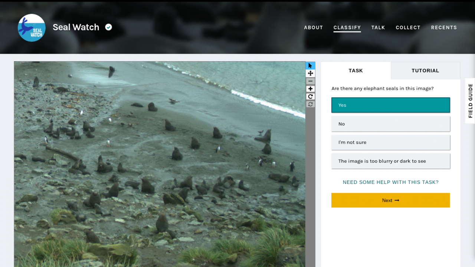Click the elephant seals question text

click(382, 89)
